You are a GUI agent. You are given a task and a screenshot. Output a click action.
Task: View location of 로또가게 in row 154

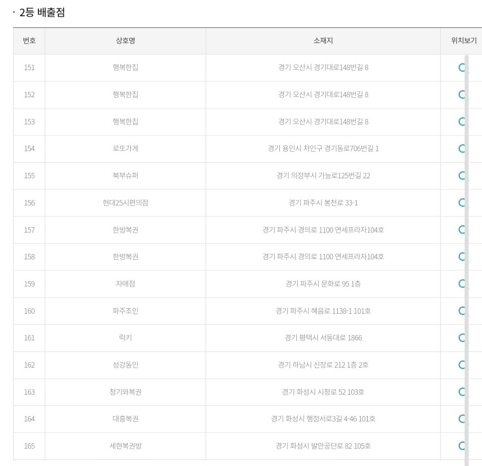[462, 148]
